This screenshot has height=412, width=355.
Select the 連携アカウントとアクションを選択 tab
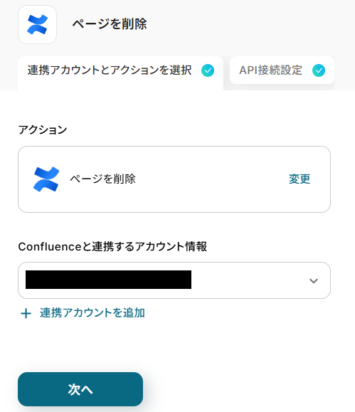[121, 73]
